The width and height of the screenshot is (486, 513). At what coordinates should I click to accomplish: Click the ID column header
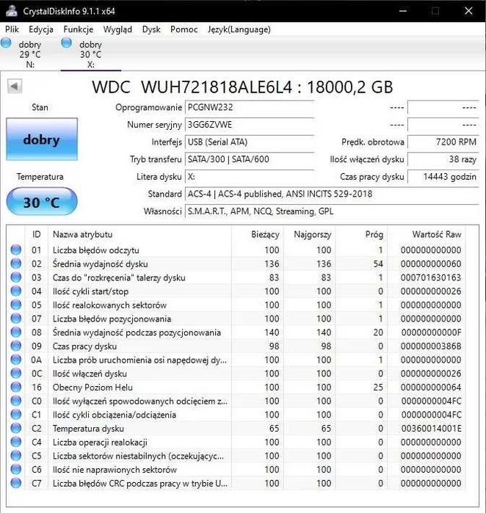[36, 234]
